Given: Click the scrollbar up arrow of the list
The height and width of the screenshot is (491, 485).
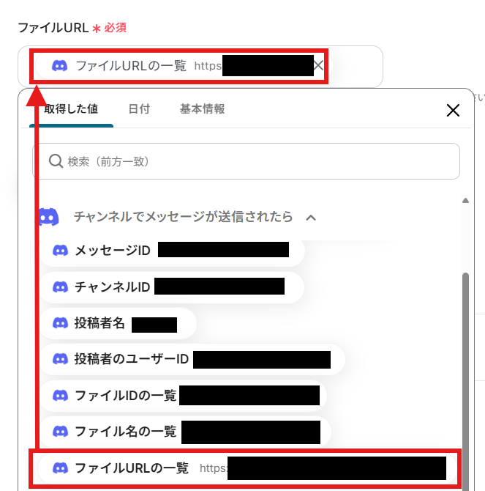Looking at the screenshot, I should tap(466, 200).
